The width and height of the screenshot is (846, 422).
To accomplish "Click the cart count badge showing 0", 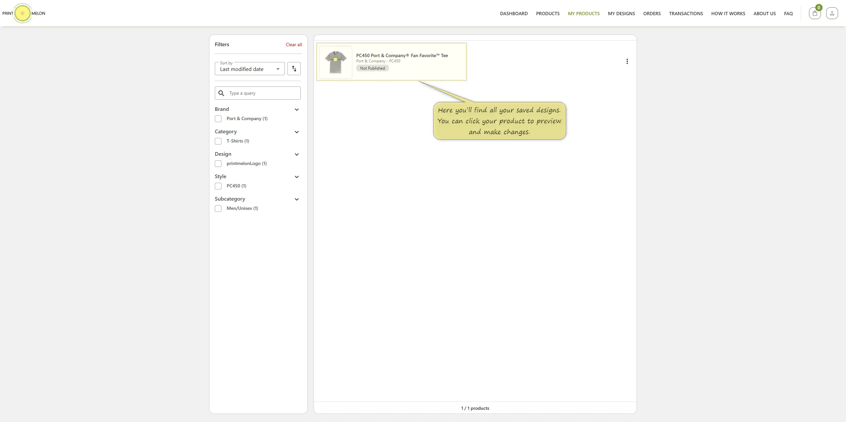I will tap(819, 8).
